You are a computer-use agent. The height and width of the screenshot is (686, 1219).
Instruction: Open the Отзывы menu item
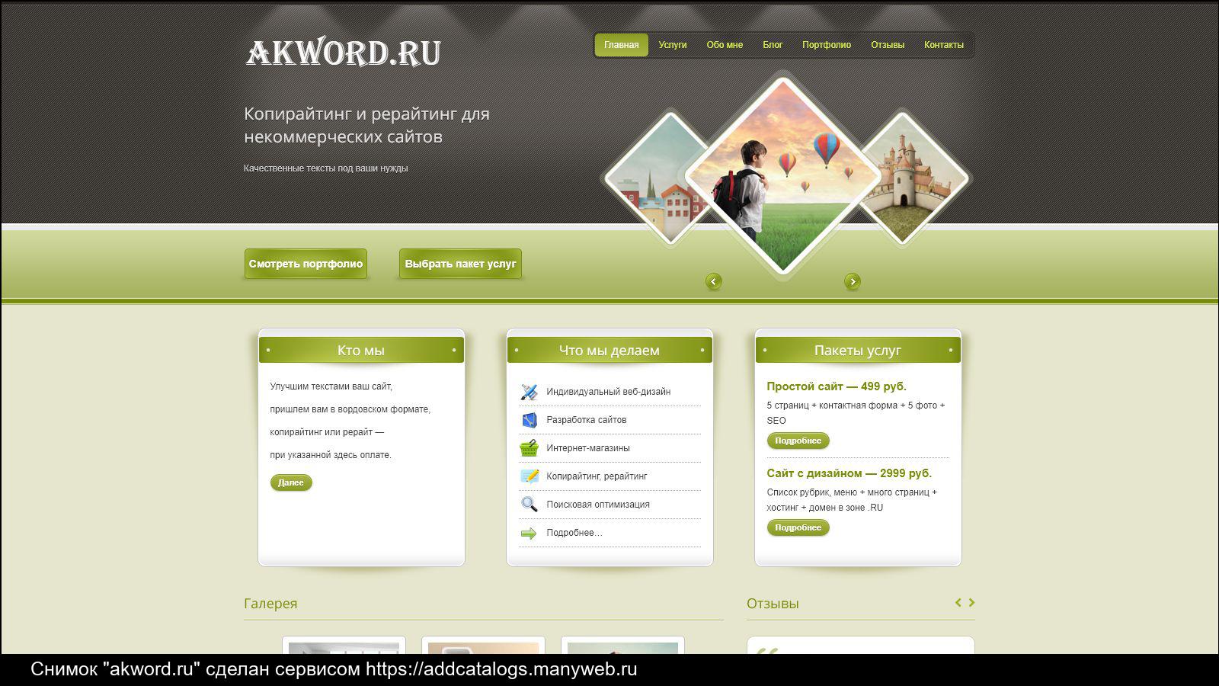point(888,45)
